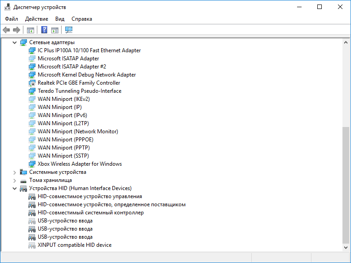Screen dimensions: 351x263
Task: Show or hide console tree icon
Action: pos(31,30)
